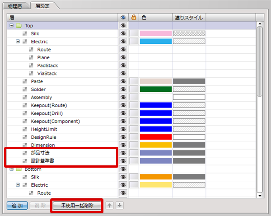The width and height of the screenshot is (271, 216).
Task: Click the move layer down arrow icon
Action: 119,206
